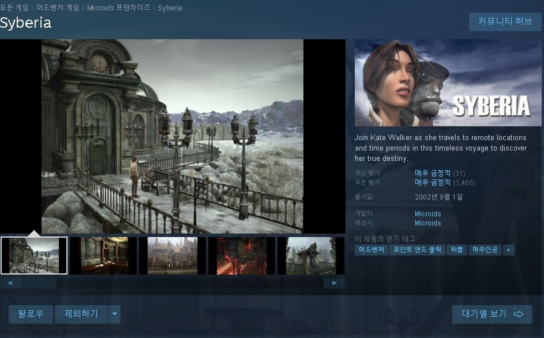This screenshot has height=338, width=544.
Task: Open the recent reviews 매우 긍정적 (31) link
Action: pyautogui.click(x=440, y=173)
